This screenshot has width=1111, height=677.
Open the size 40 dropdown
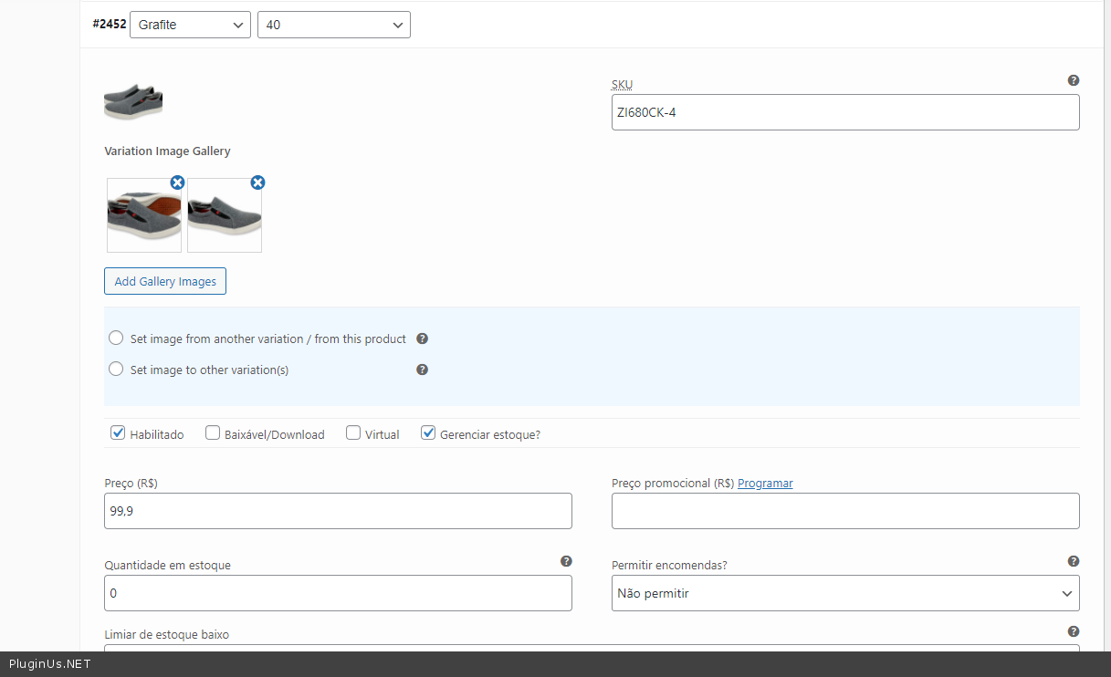(334, 25)
